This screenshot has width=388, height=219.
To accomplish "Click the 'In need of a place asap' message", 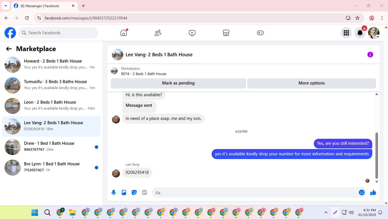I will 163,118.
